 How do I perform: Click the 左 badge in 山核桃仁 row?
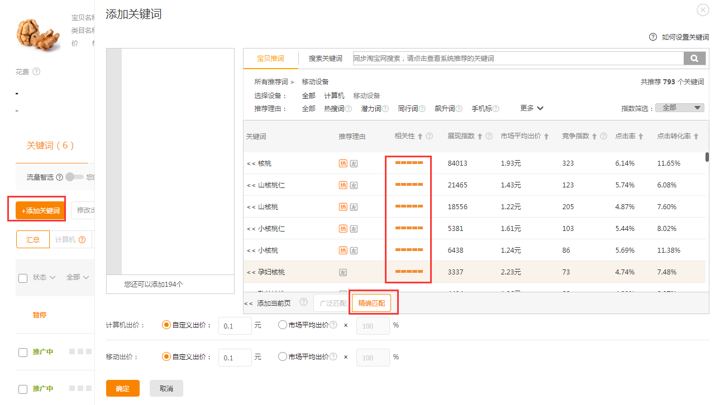pos(354,185)
